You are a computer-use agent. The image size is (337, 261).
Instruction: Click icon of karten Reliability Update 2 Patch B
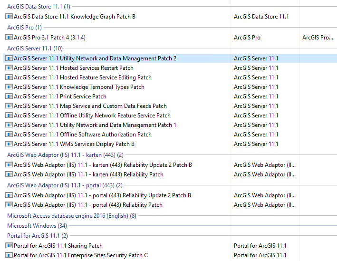tap(9, 164)
